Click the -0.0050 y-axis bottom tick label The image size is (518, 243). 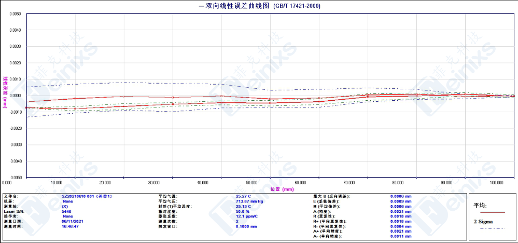(14, 177)
